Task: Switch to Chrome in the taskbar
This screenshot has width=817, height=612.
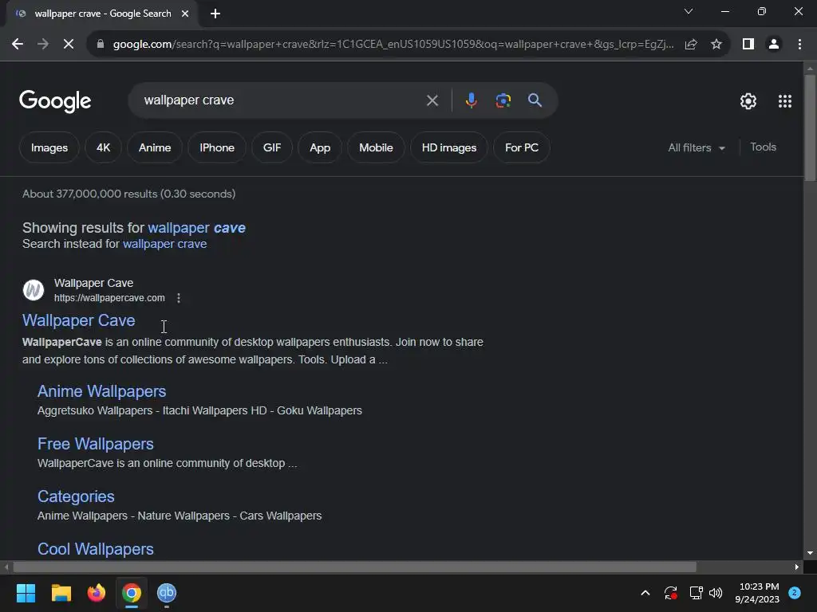Action: [x=132, y=593]
